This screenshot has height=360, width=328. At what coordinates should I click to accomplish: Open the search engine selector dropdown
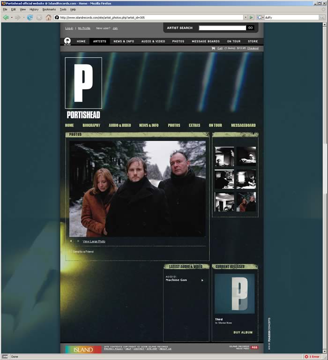263,17
